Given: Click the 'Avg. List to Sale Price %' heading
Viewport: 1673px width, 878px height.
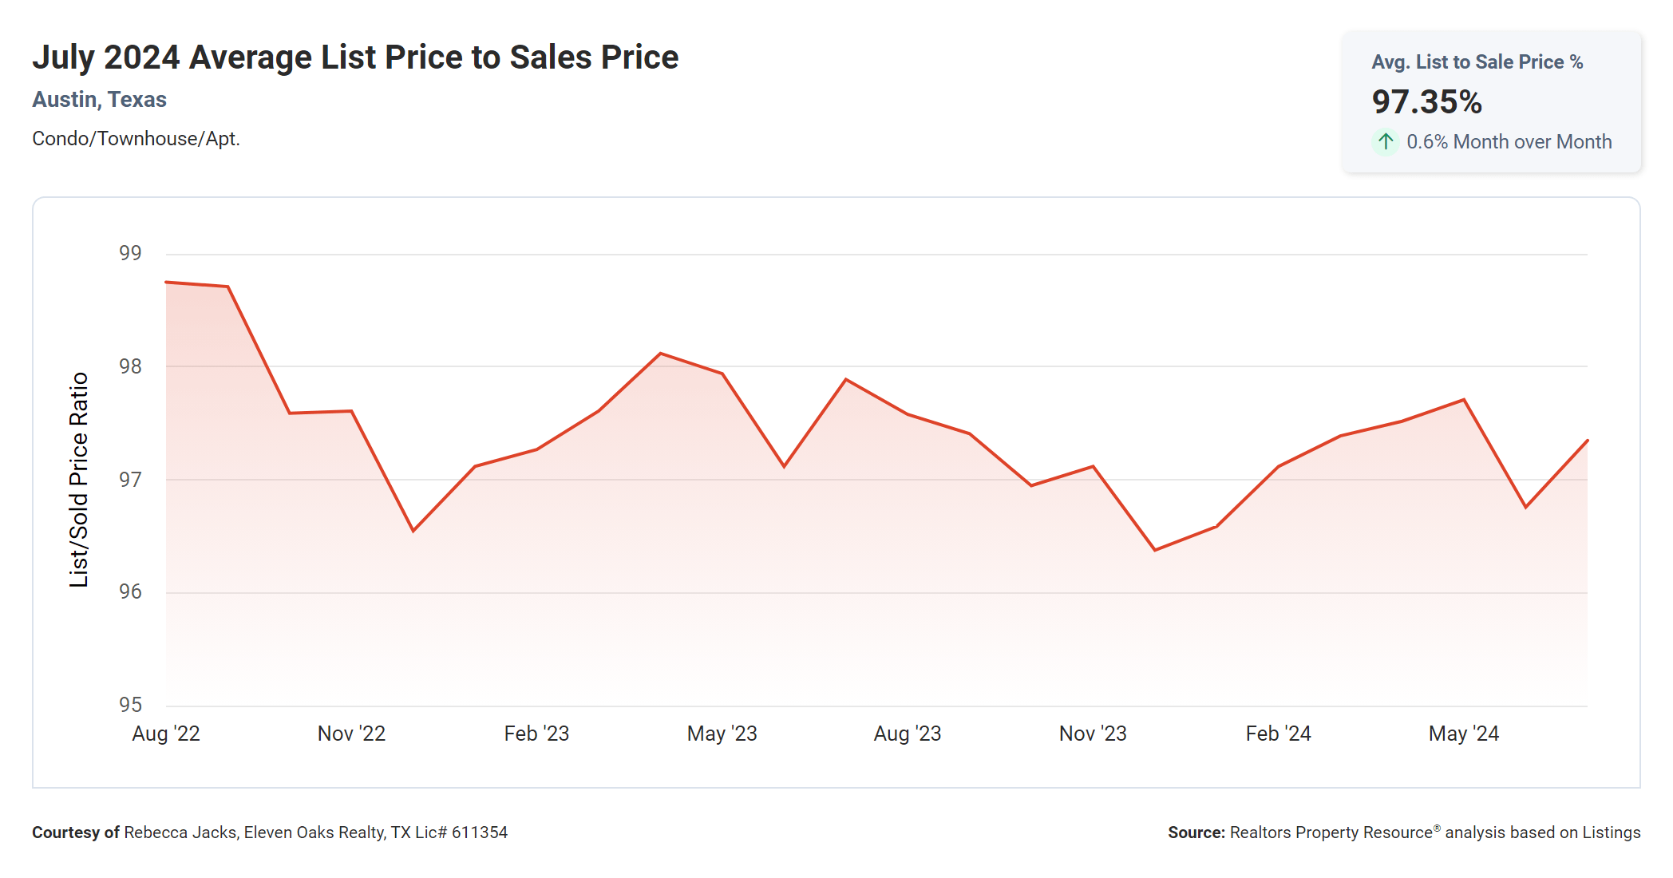Looking at the screenshot, I should click(x=1477, y=62).
